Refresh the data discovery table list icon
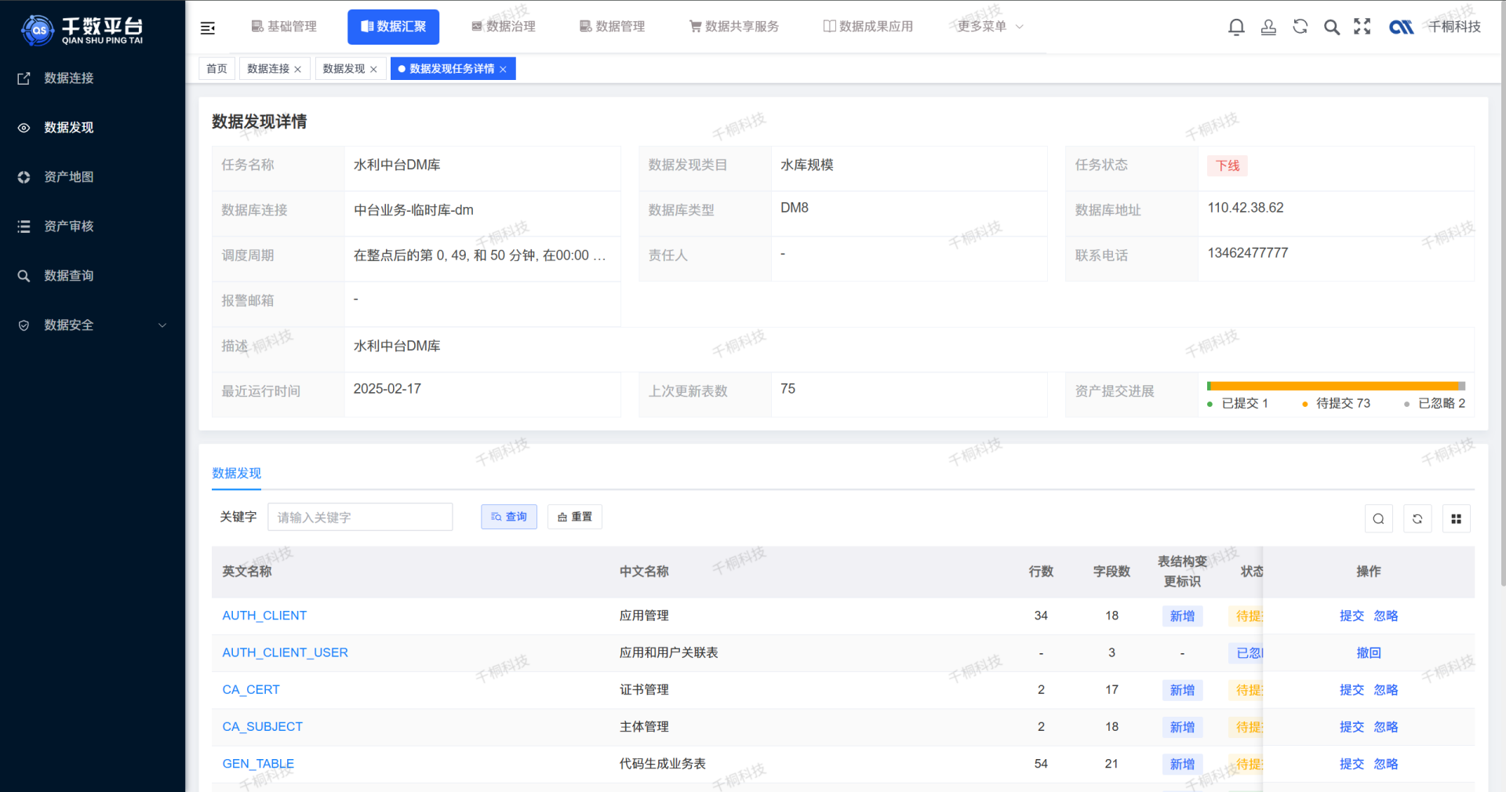1506x792 pixels. (x=1417, y=518)
